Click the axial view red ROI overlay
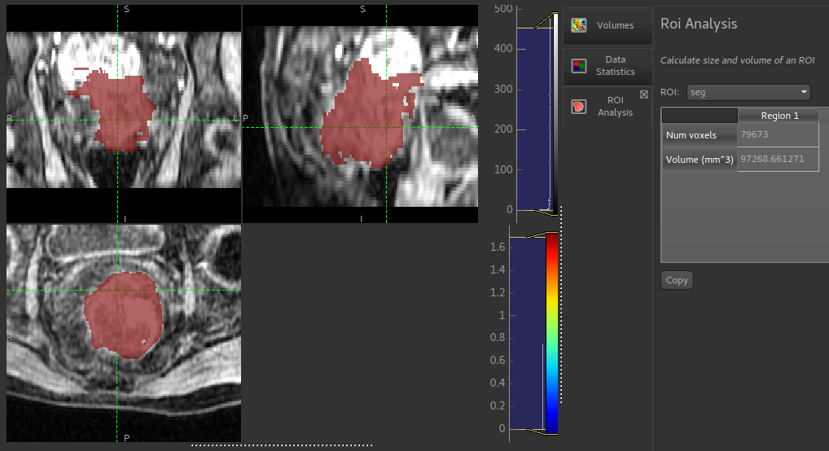 tap(123, 316)
